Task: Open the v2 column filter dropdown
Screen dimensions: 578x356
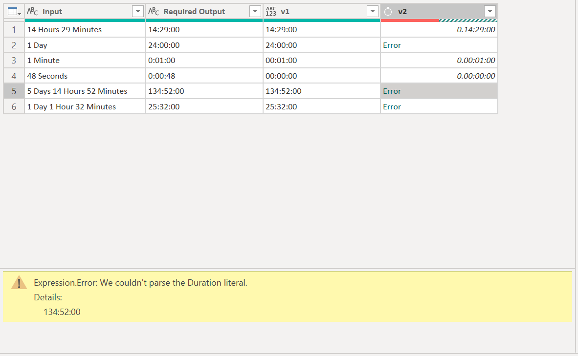Action: tap(490, 11)
